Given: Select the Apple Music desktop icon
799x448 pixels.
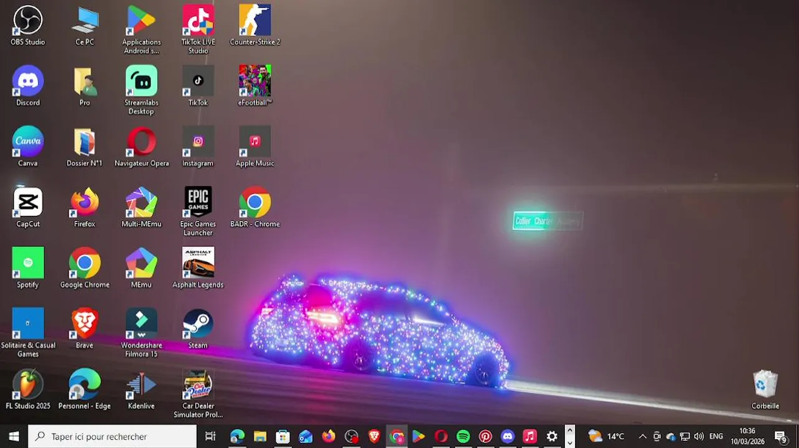Looking at the screenshot, I should (255, 147).
